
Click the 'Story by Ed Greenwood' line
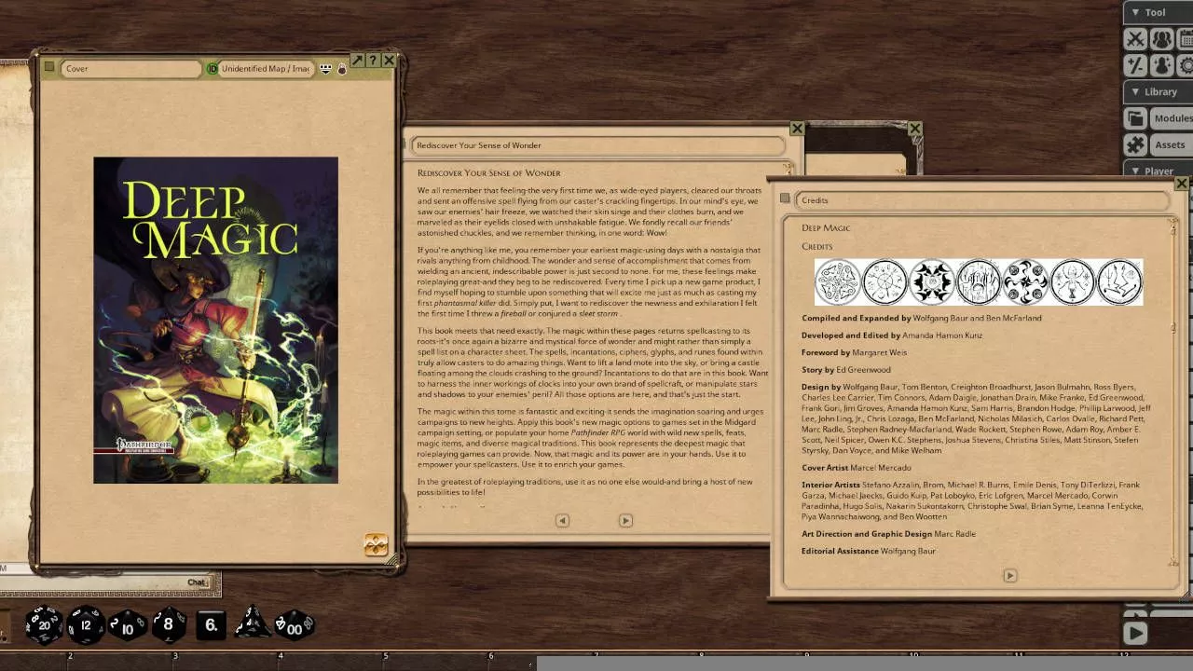coord(846,370)
